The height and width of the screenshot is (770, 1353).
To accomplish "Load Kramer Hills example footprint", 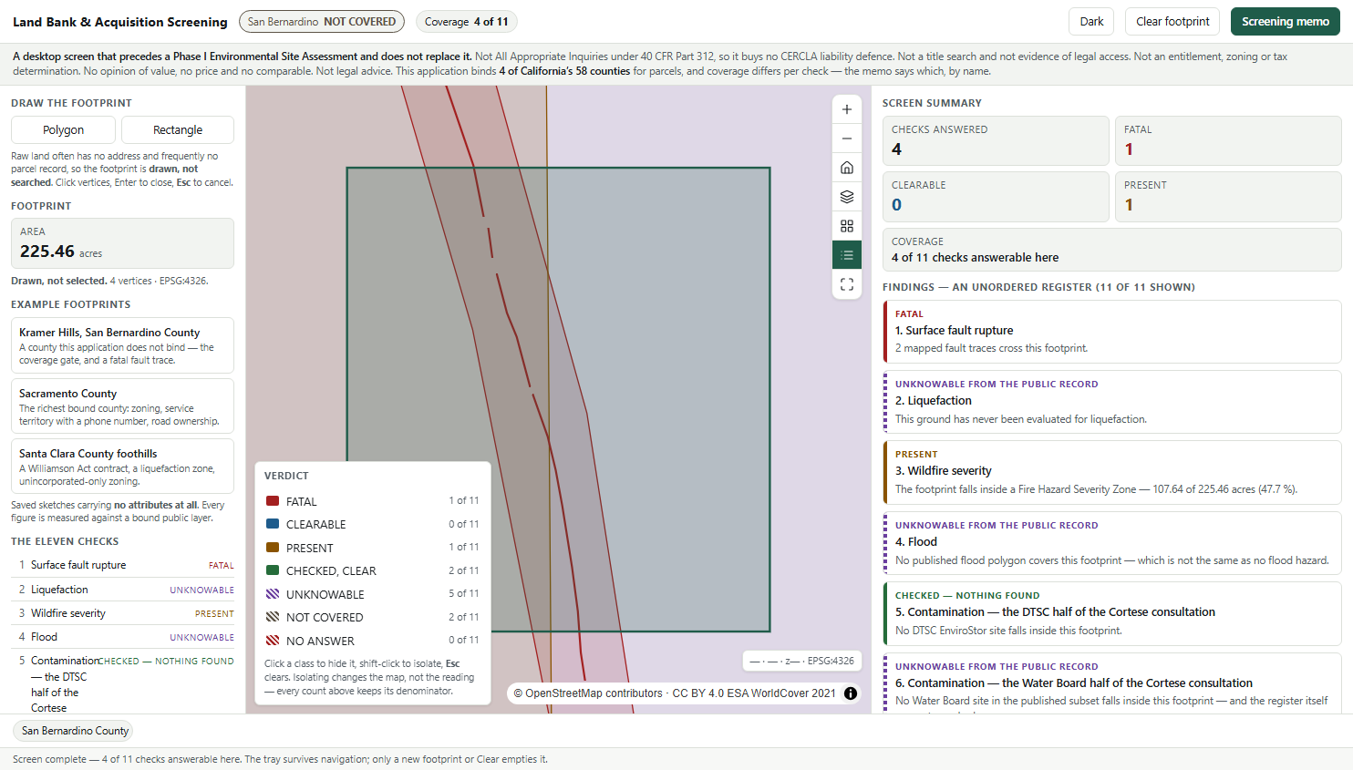I will point(122,345).
